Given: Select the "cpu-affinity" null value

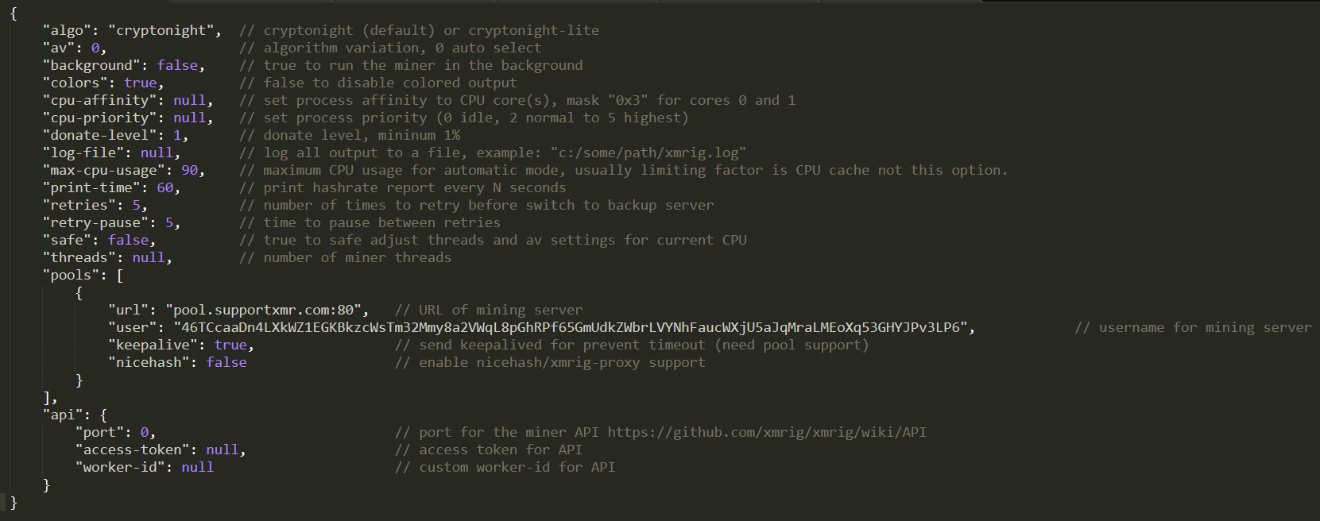Looking at the screenshot, I should [x=189, y=100].
